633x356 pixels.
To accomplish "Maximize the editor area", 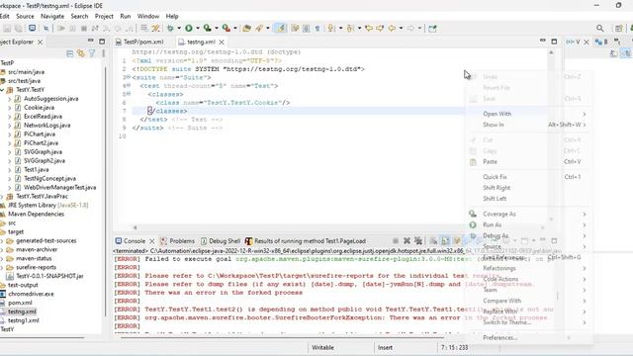I will (554, 42).
